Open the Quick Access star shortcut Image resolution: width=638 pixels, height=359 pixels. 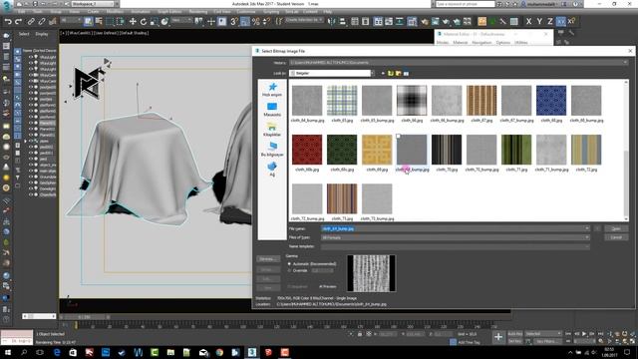[272, 90]
